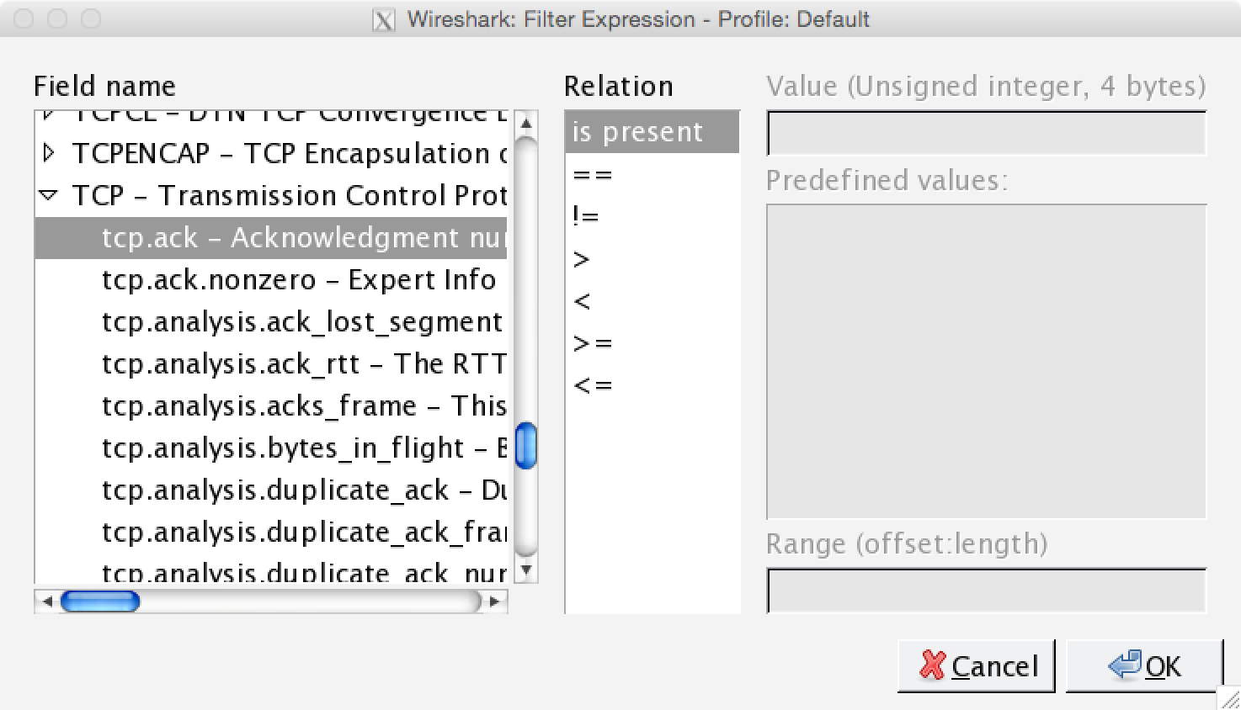This screenshot has height=710, width=1241.
Task: Choose the == relation
Action: coord(652,175)
